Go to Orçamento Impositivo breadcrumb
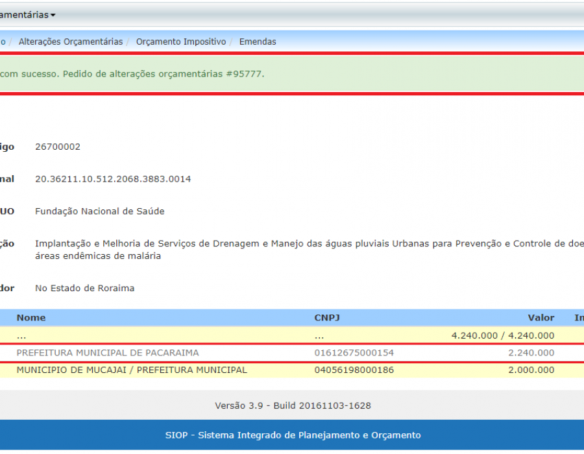584x454 pixels. [x=181, y=42]
